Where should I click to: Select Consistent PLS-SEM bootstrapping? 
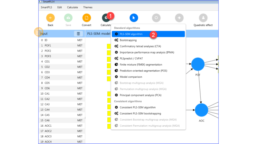148,114
